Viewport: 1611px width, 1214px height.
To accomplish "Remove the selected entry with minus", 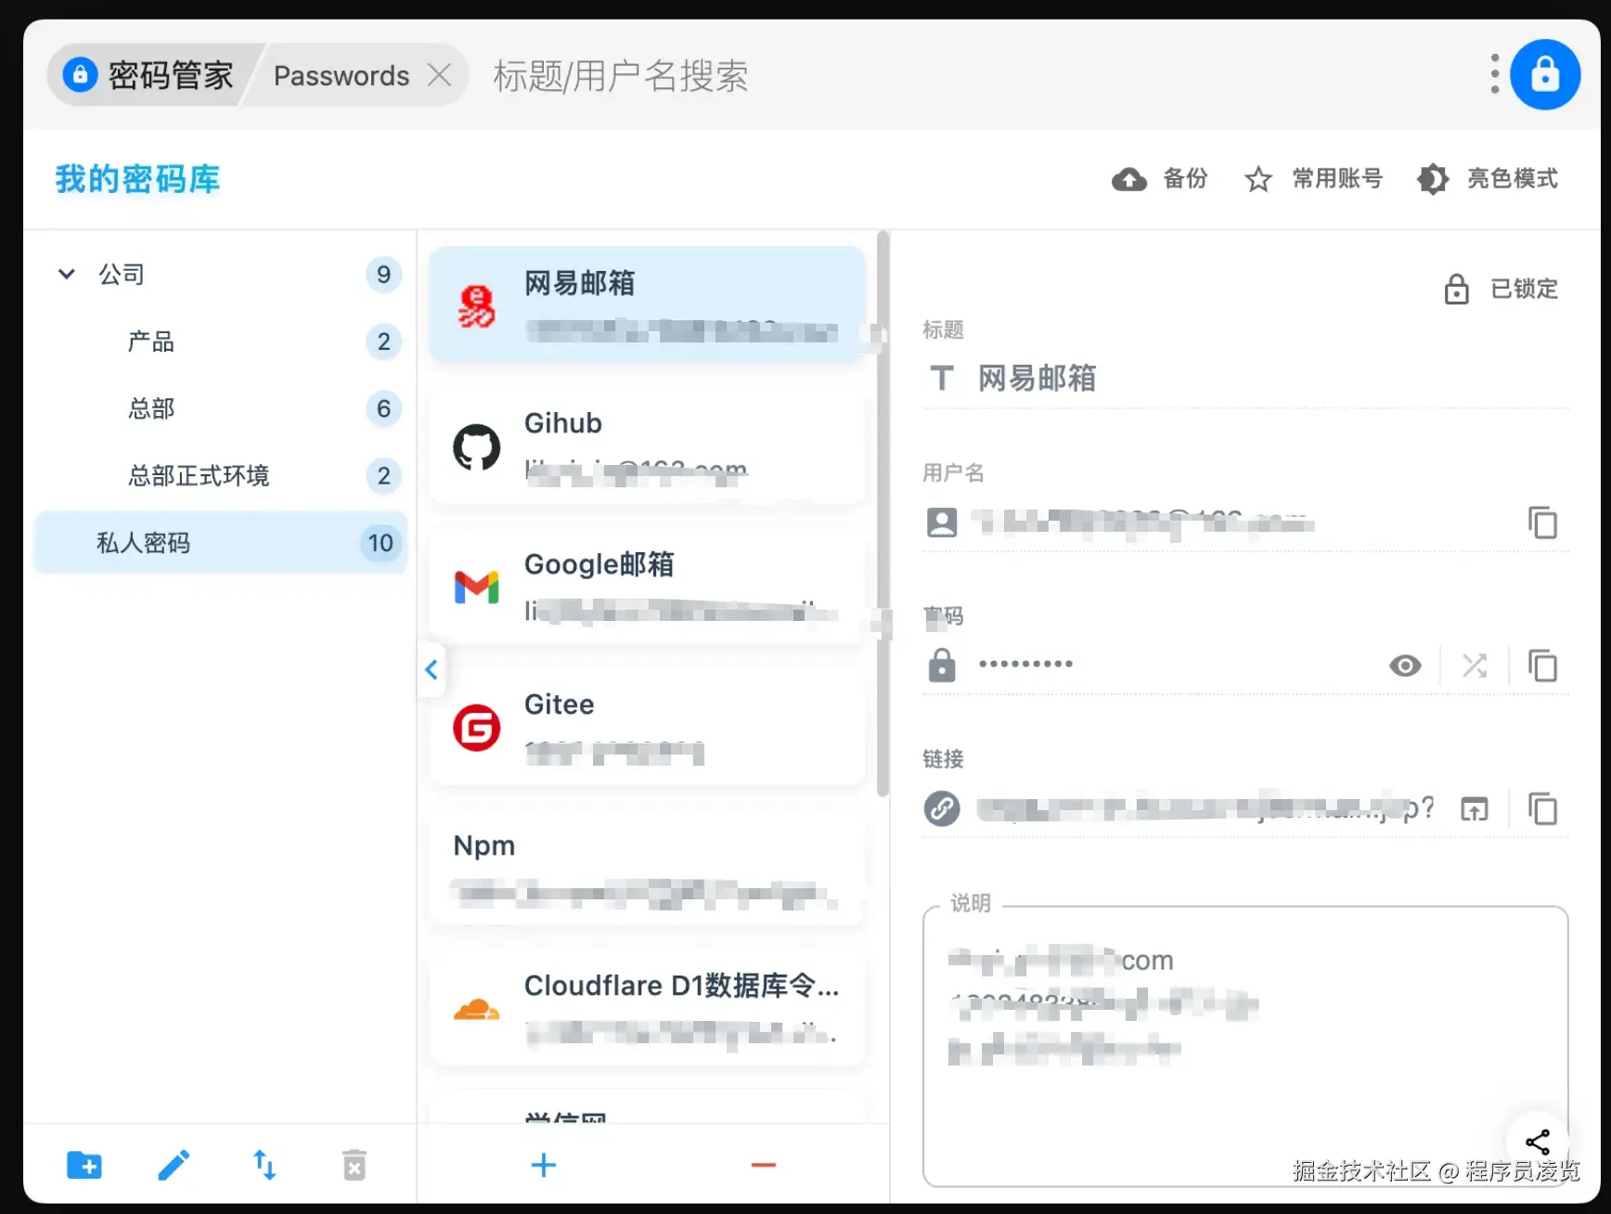I will click(764, 1165).
